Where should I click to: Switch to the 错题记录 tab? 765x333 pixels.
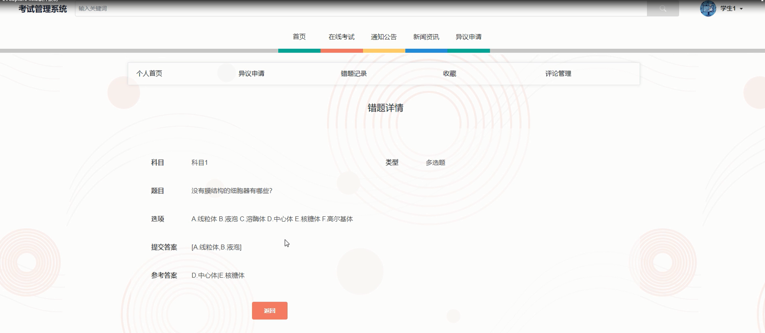point(354,74)
